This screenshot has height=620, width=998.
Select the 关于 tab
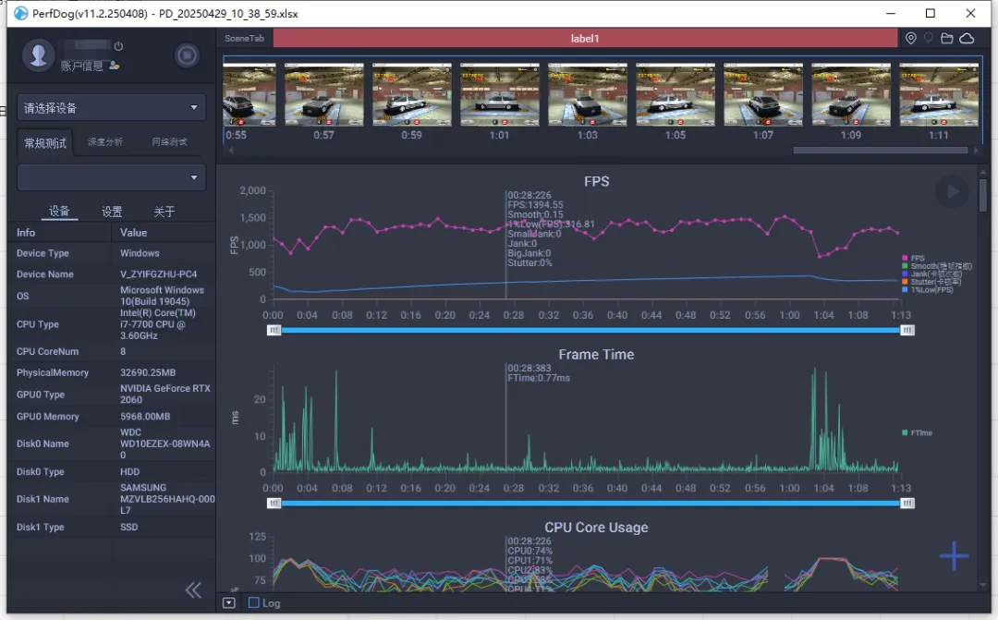(x=164, y=212)
